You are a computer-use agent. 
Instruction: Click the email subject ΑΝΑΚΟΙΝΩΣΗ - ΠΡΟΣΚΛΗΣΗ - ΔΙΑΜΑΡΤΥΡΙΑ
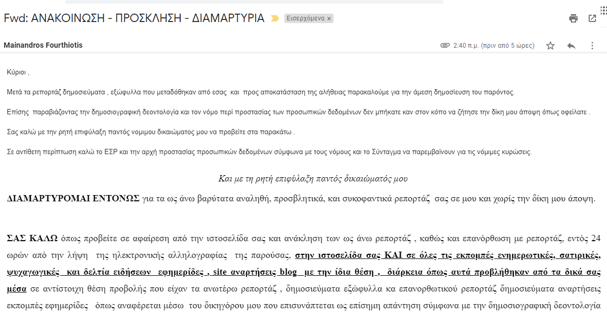[147, 18]
